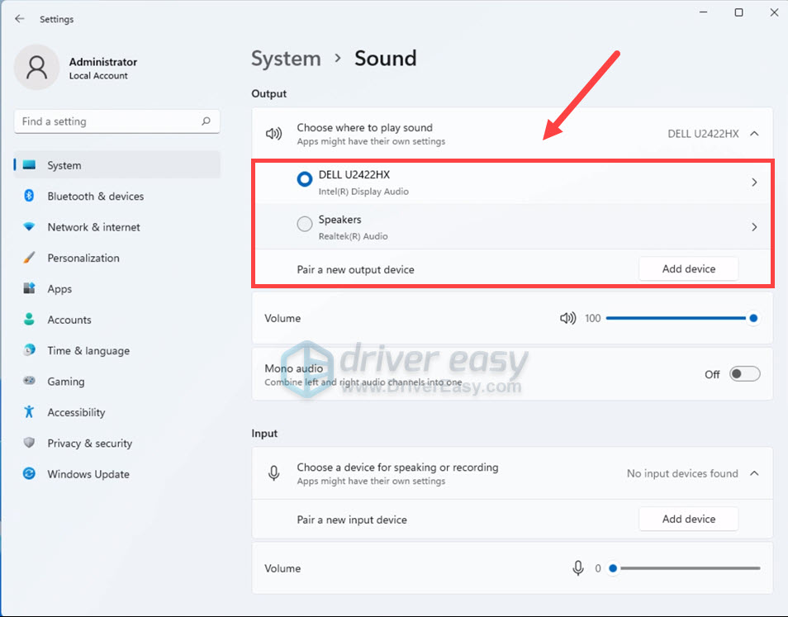The width and height of the screenshot is (788, 617).
Task: Open Windows Update settings
Action: pos(117,474)
